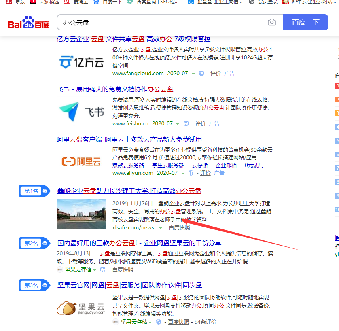
Task: Click the 百度一下 search button
Action: 306,22
